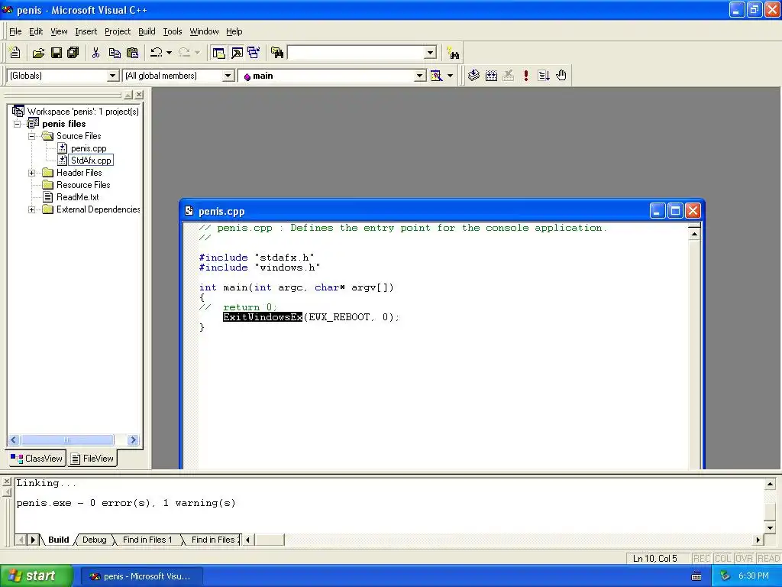Expand the Header Files folder
Viewport: 782px width, 587px height.
click(31, 173)
